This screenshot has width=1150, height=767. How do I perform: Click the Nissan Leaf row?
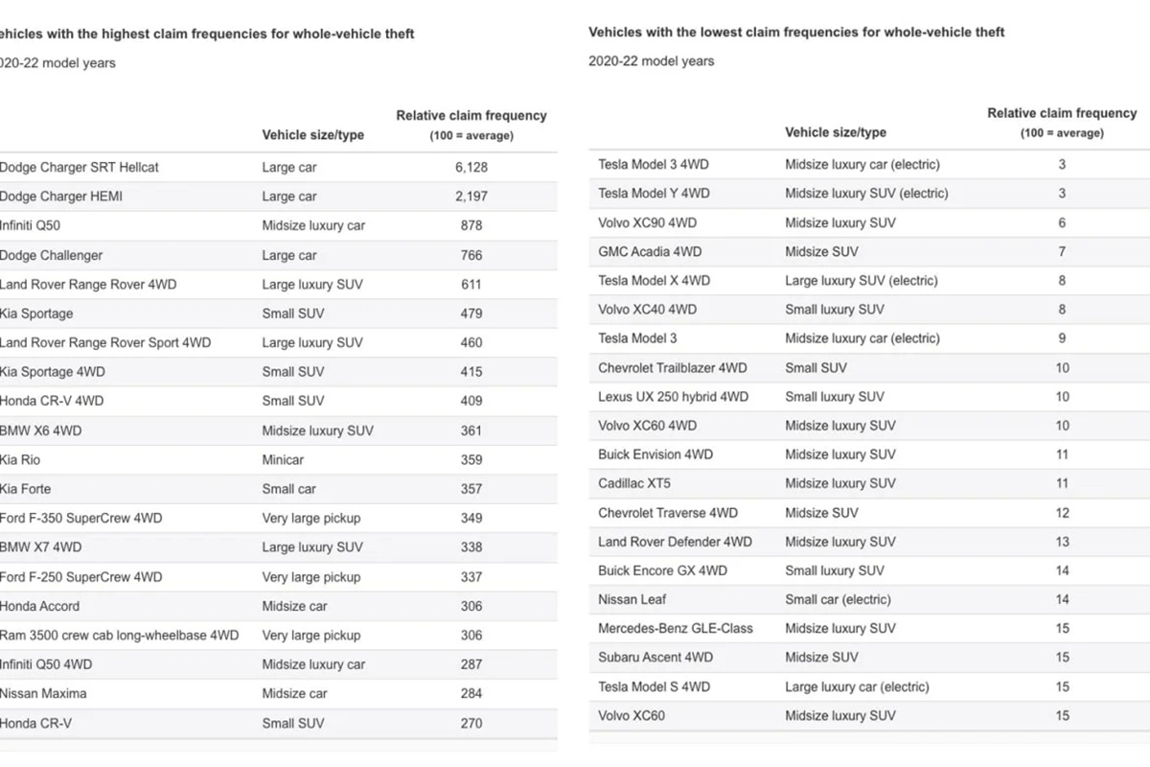coord(632,600)
